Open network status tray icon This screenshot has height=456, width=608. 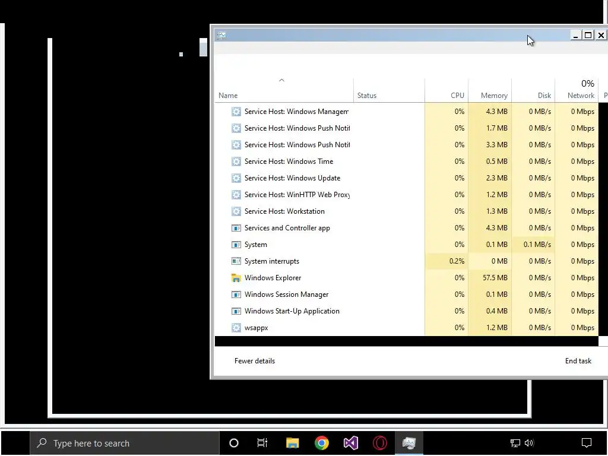515,443
